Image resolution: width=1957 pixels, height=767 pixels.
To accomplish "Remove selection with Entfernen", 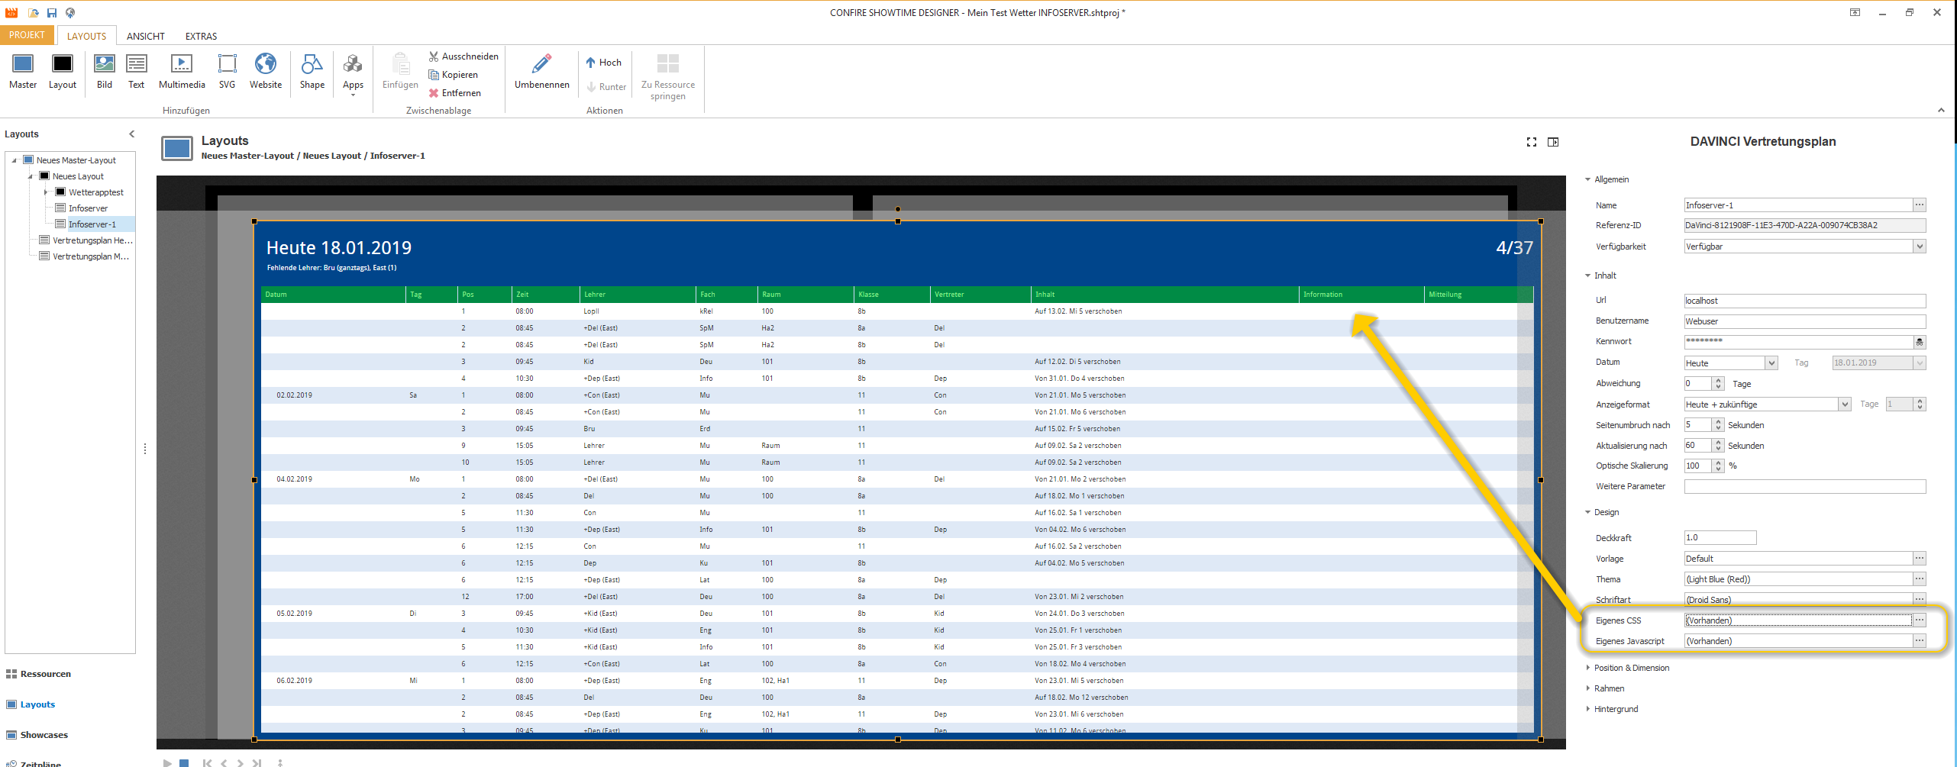I will click(x=455, y=93).
